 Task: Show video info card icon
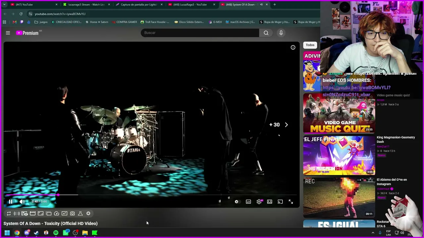tap(293, 48)
